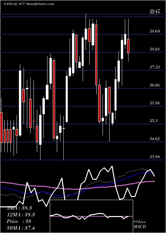Image resolution: width=166 pixels, height=233 pixels.
Task: Click inside the MACD inset chart panel
Action: click(x=91, y=216)
